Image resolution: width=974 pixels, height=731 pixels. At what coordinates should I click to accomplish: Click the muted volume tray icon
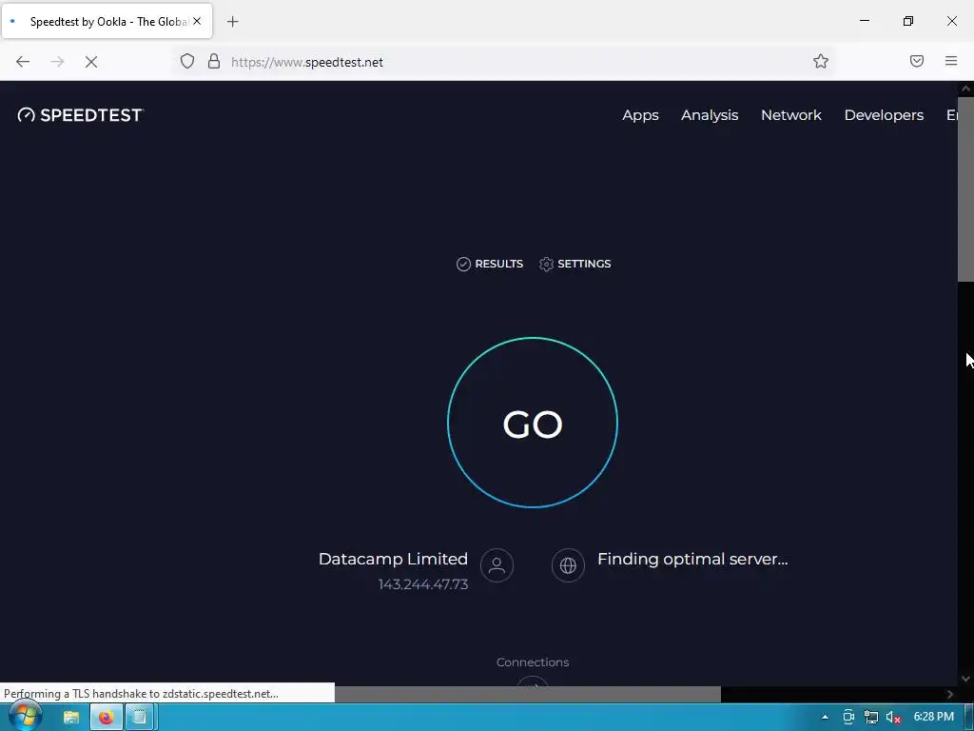pos(893,718)
